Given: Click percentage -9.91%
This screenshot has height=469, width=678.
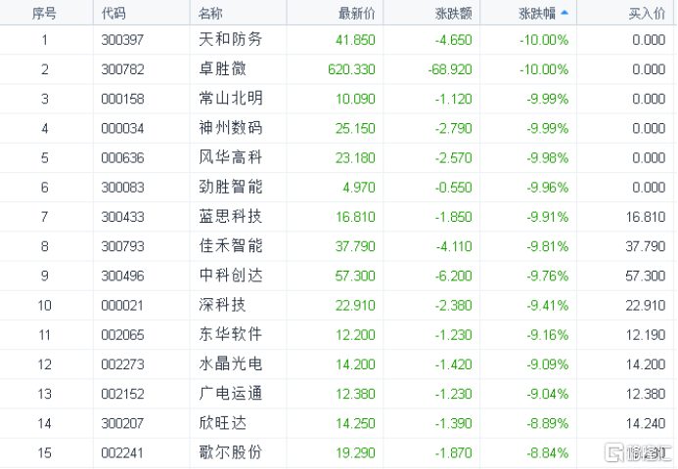Looking at the screenshot, I should 548,217.
